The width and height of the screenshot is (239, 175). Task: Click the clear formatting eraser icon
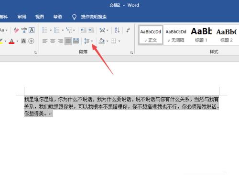tap(16, 30)
